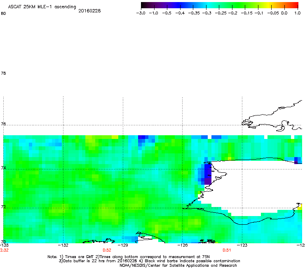
Task: Select the '-0.5' color scale label
Action: [167, 13]
